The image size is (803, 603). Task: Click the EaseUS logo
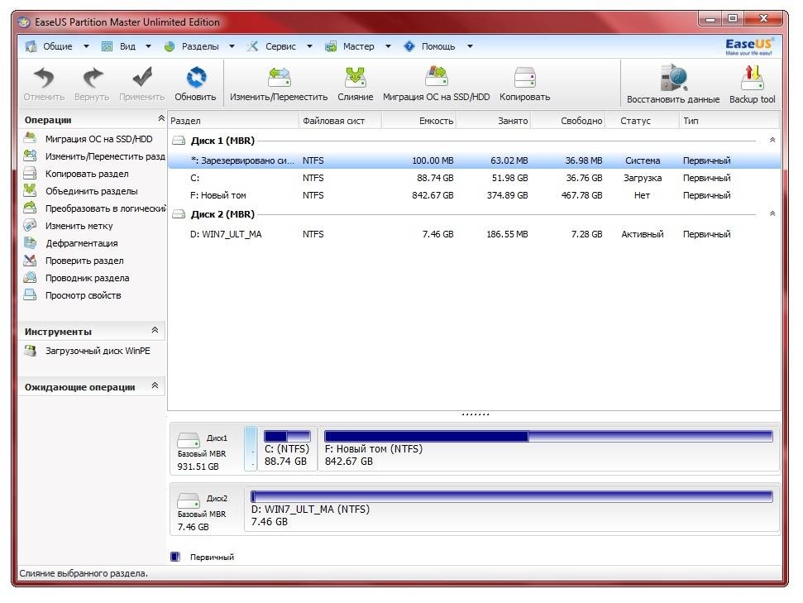pos(748,46)
